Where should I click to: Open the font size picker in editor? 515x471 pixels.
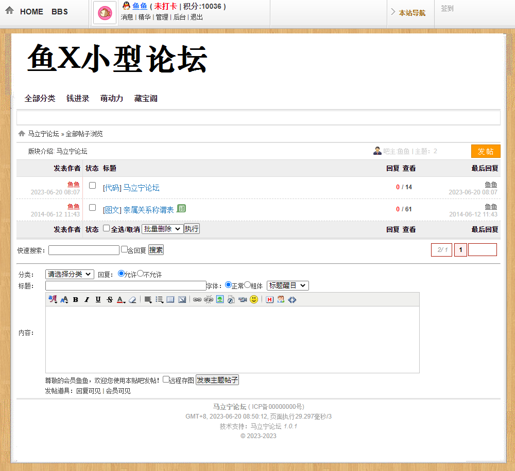coord(64,299)
